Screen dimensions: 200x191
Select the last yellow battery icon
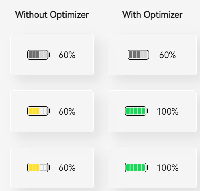38,167
